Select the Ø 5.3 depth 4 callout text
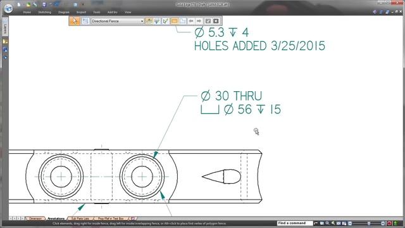405x228 pixels. point(221,32)
